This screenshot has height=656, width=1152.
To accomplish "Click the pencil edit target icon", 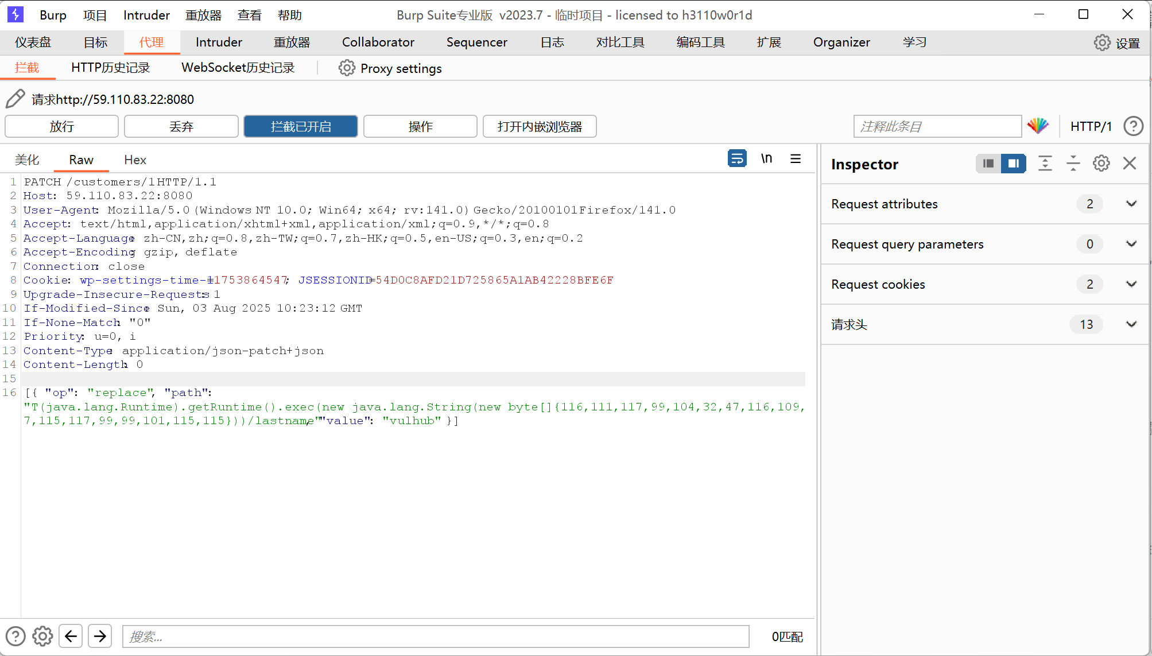I will pos(15,99).
